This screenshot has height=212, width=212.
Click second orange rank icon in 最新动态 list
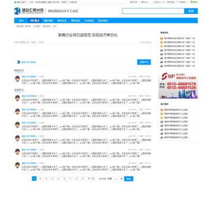click(x=162, y=42)
